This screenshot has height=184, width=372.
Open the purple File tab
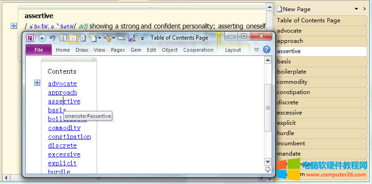[x=39, y=50]
